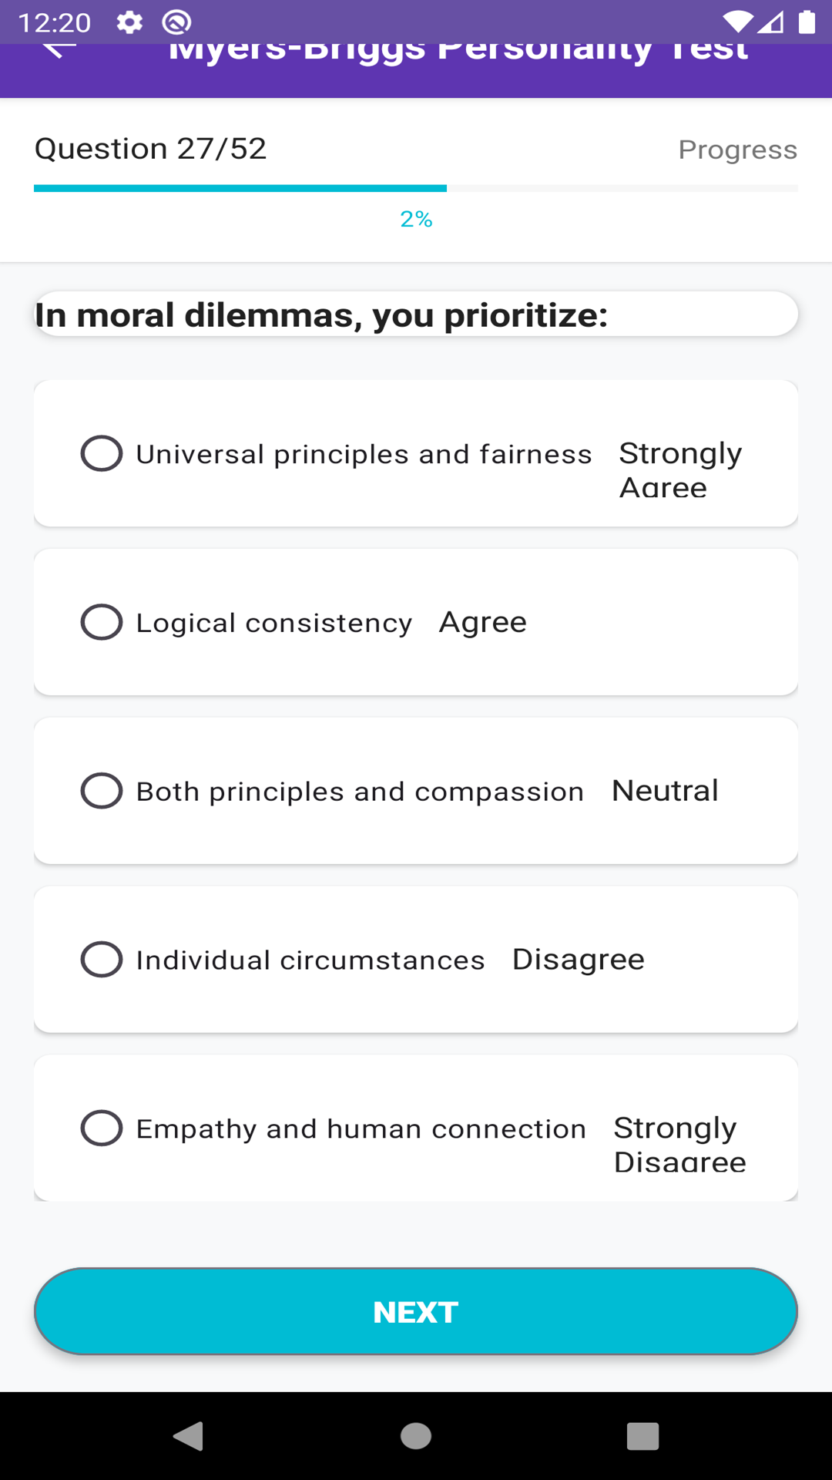Tap the back arrow in header
This screenshot has width=832, height=1480.
(59, 48)
